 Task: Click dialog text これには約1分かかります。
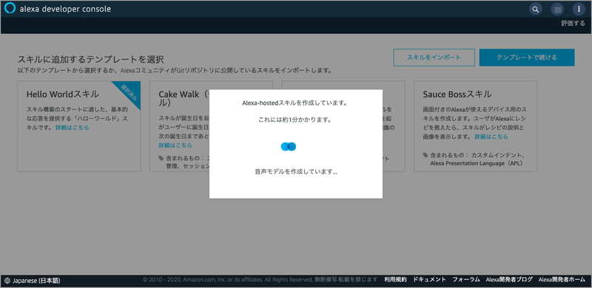295,120
